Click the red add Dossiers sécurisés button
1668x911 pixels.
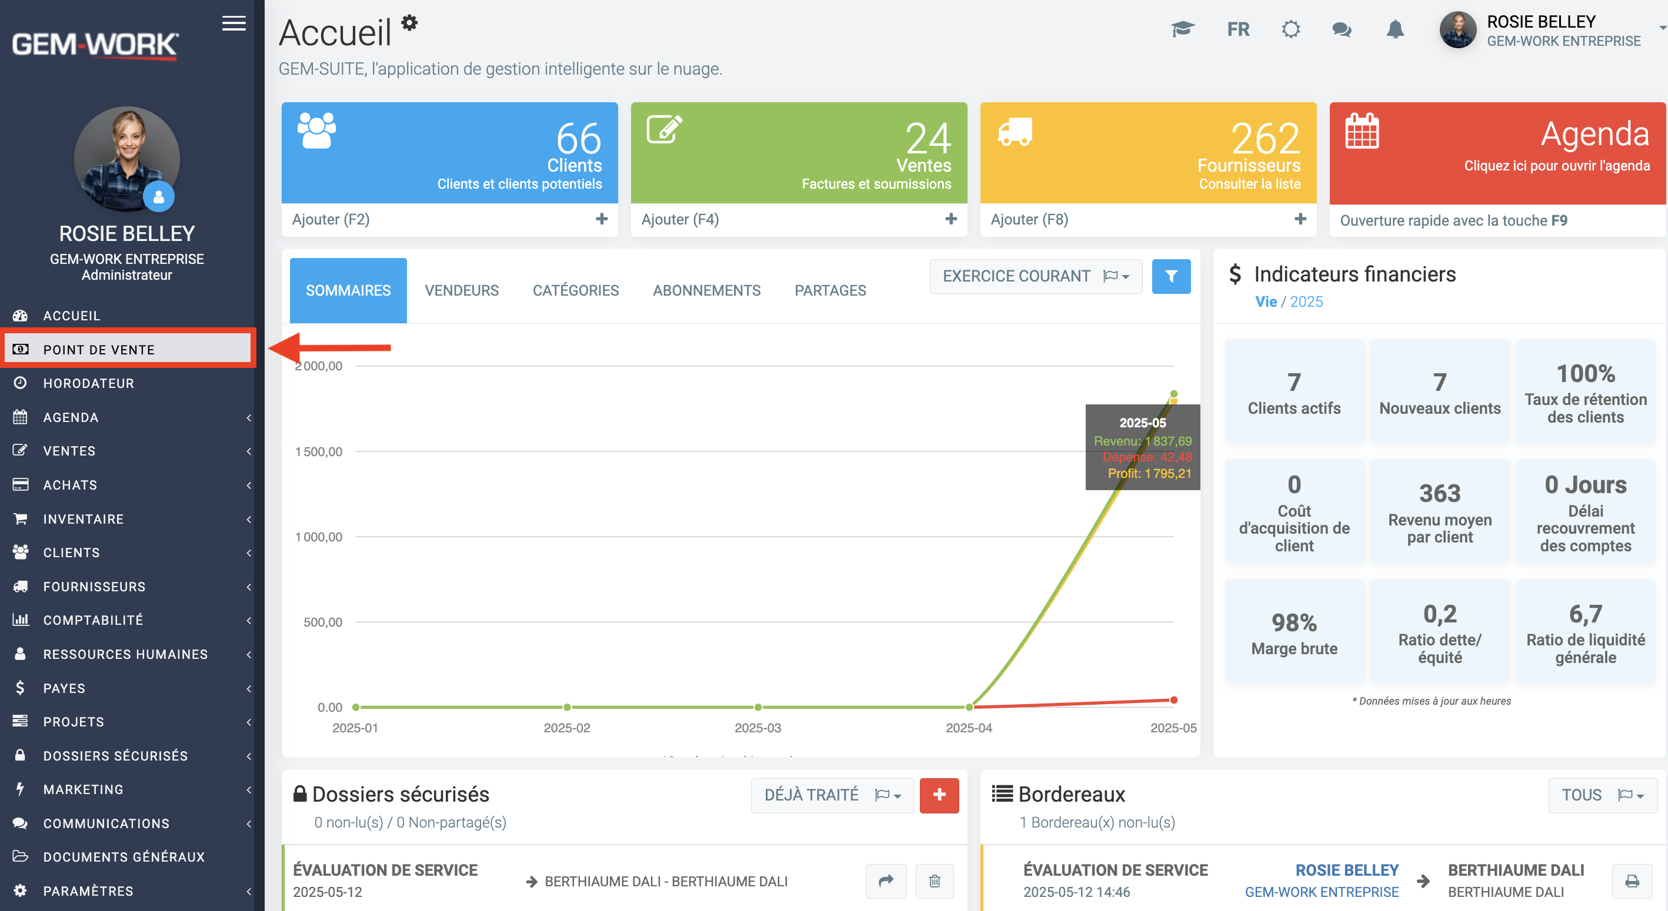click(x=939, y=795)
